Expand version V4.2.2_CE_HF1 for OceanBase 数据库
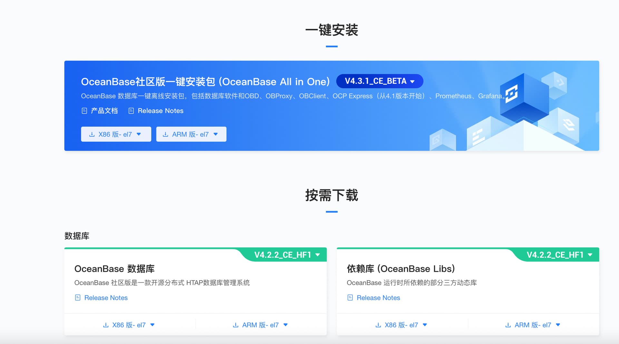The height and width of the screenshot is (344, 619). click(287, 255)
